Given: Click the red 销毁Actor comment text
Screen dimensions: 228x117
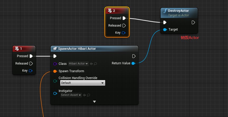Looking at the screenshot, I should coord(190,38).
